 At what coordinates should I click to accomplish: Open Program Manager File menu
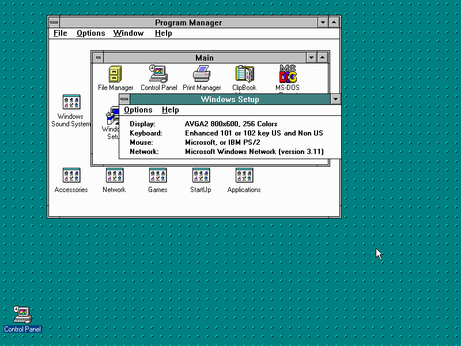coord(61,33)
